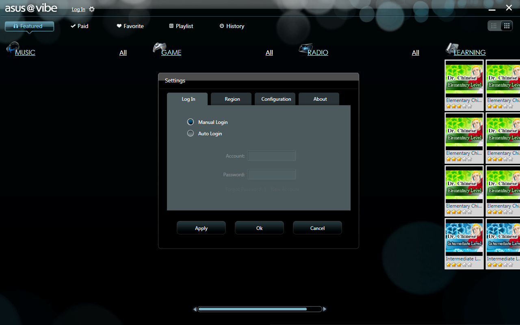
Task: Click the All link in the MUSIC section
Action: [123, 52]
